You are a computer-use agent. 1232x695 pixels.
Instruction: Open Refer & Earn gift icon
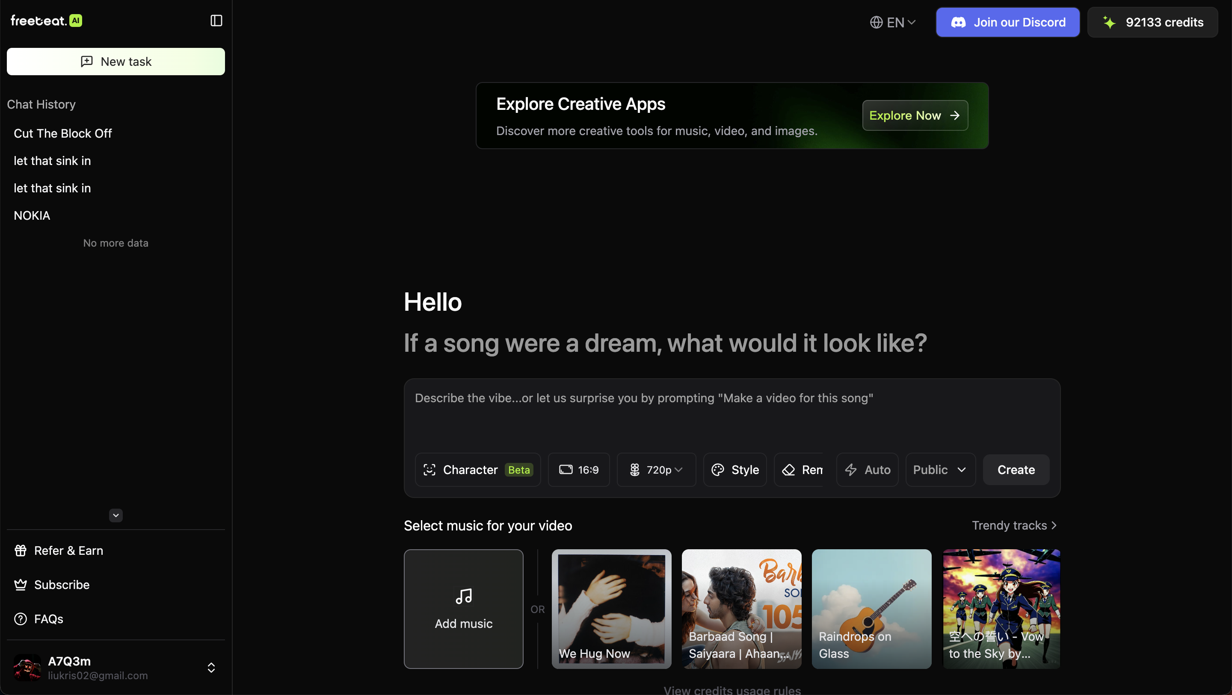21,551
